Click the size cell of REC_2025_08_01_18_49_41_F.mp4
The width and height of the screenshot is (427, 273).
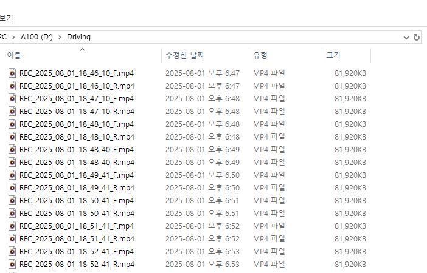click(350, 175)
